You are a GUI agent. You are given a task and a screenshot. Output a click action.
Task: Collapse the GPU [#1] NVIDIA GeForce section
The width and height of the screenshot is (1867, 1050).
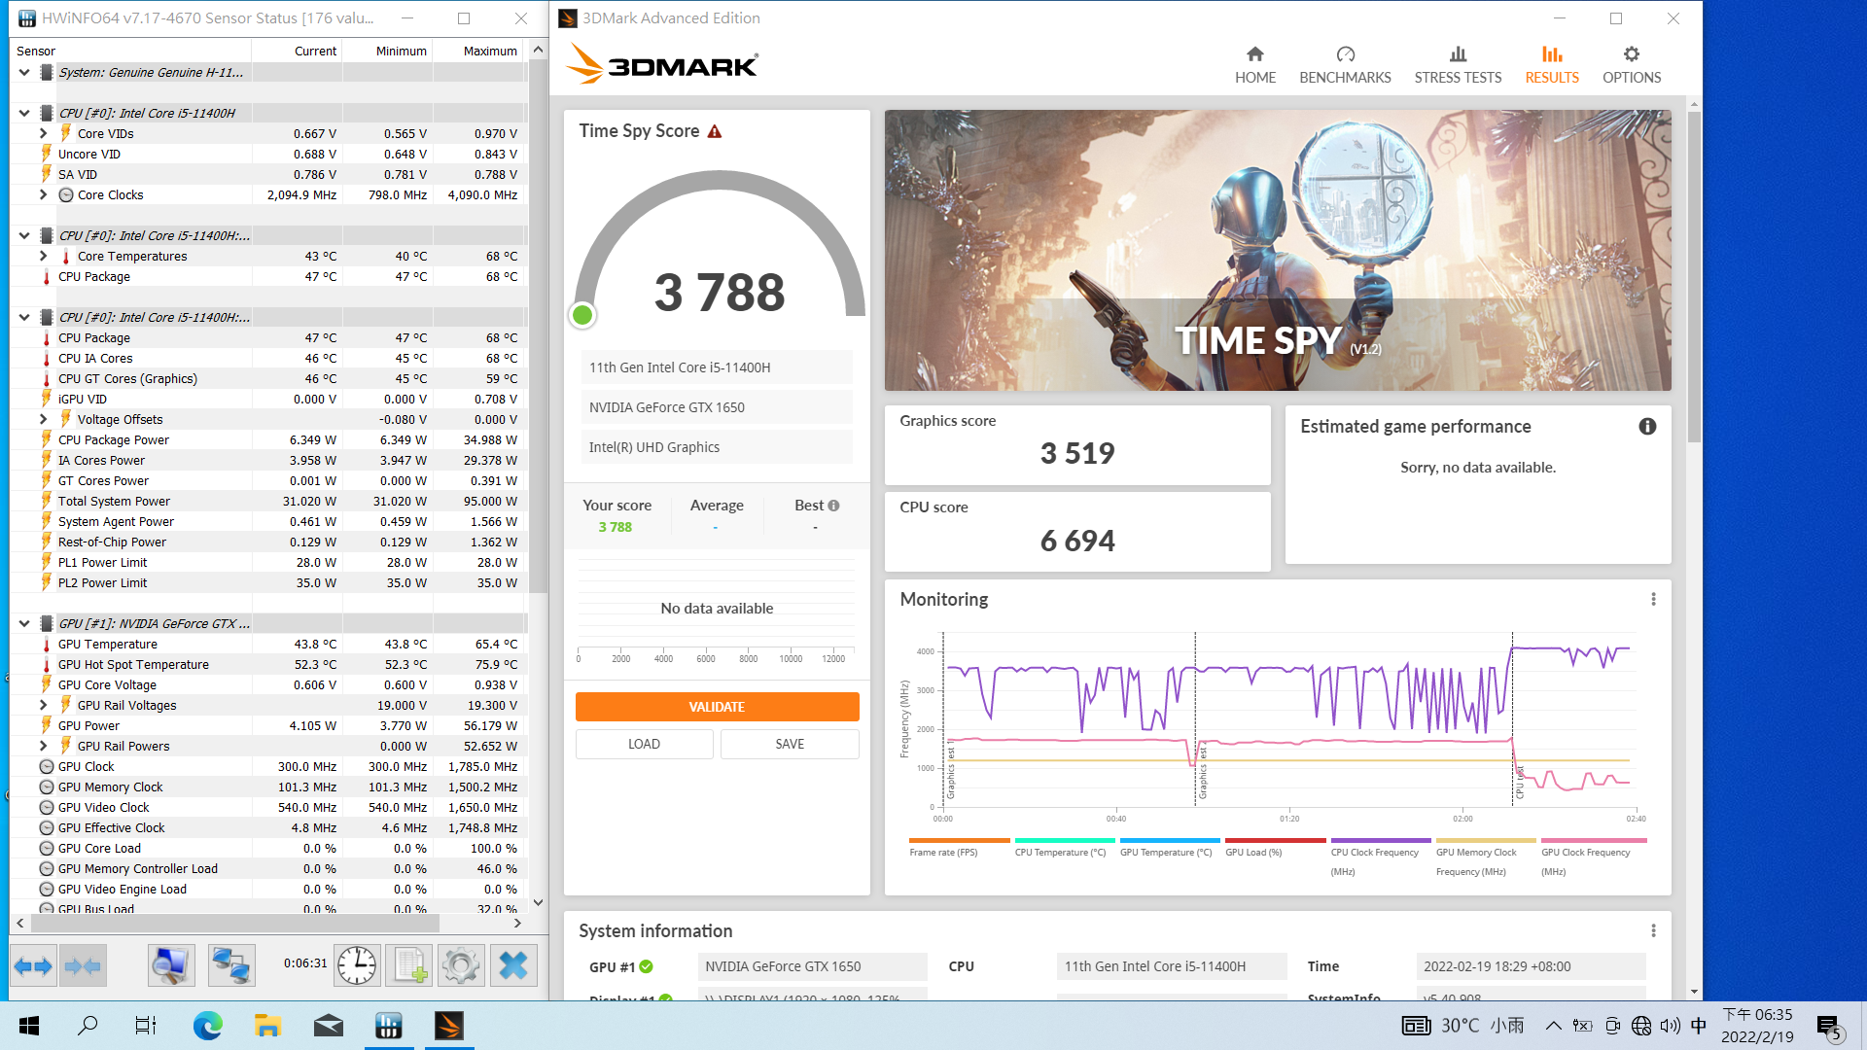pyautogui.click(x=24, y=623)
